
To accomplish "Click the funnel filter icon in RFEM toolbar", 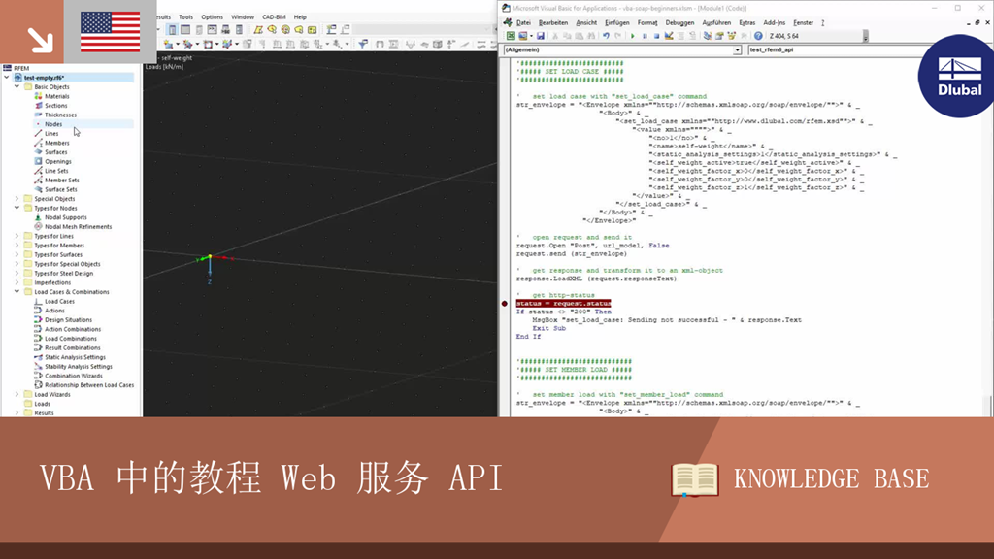I will coord(363,44).
